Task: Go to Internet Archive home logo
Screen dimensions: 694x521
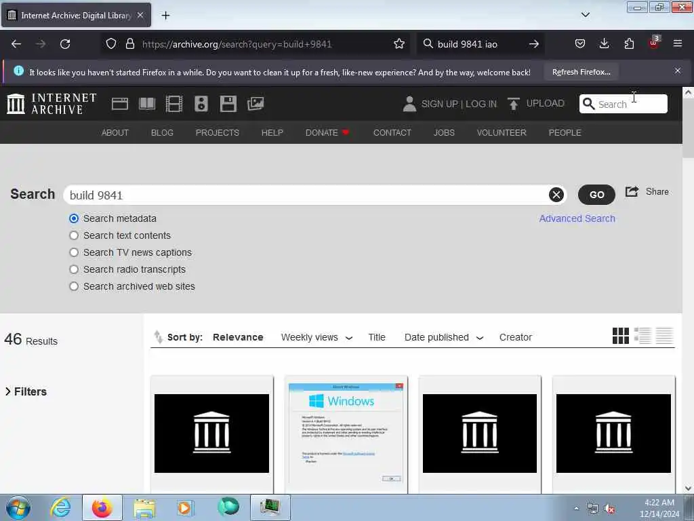Action: point(52,104)
